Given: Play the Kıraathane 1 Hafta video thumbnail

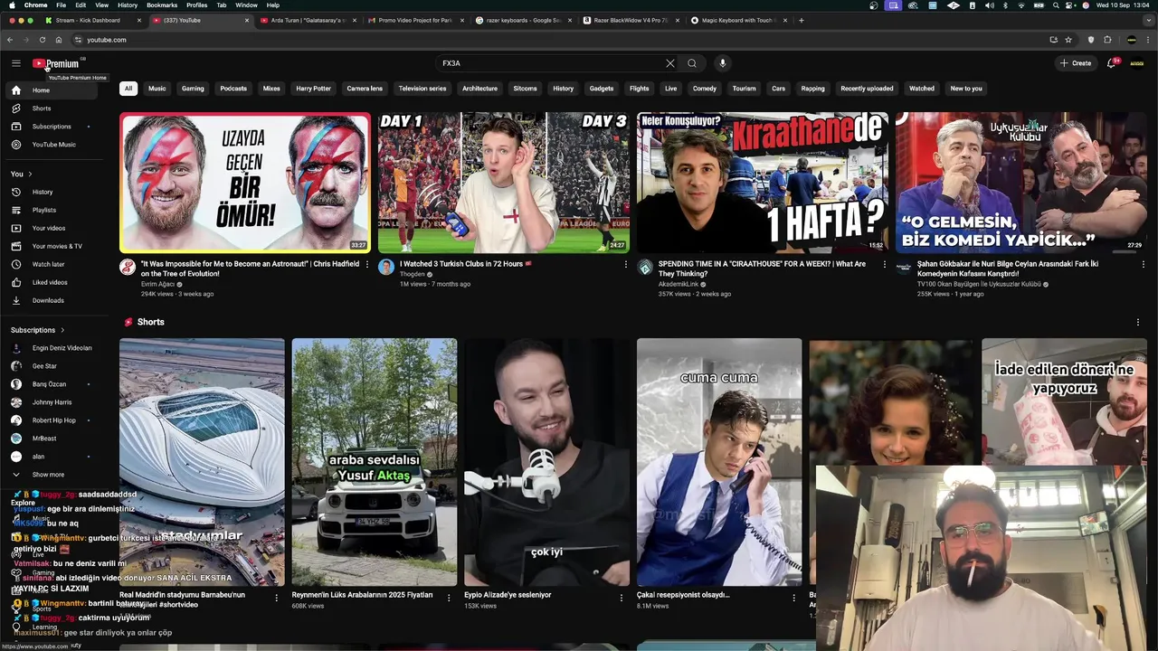Looking at the screenshot, I should point(763,183).
